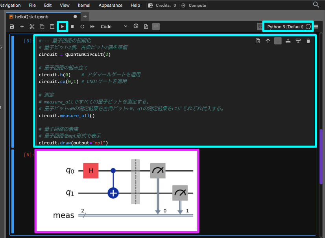Viewport: 325px width, 238px height.
Task: Open the Appearance menu
Action: (x=111, y=5)
